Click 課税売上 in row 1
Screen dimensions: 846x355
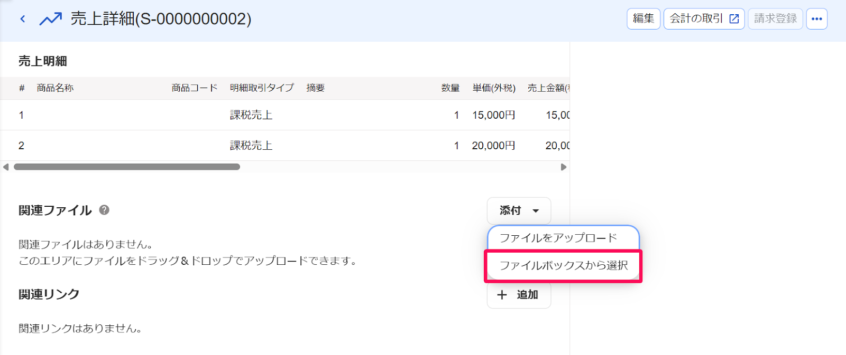[251, 115]
